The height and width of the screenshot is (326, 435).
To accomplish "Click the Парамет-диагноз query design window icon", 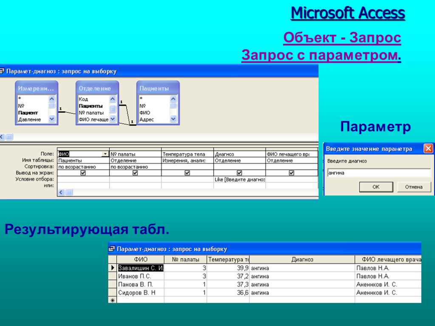I will [x=2, y=71].
